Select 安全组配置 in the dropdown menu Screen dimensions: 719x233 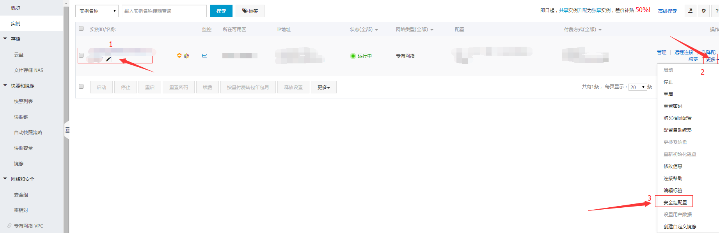[675, 203]
